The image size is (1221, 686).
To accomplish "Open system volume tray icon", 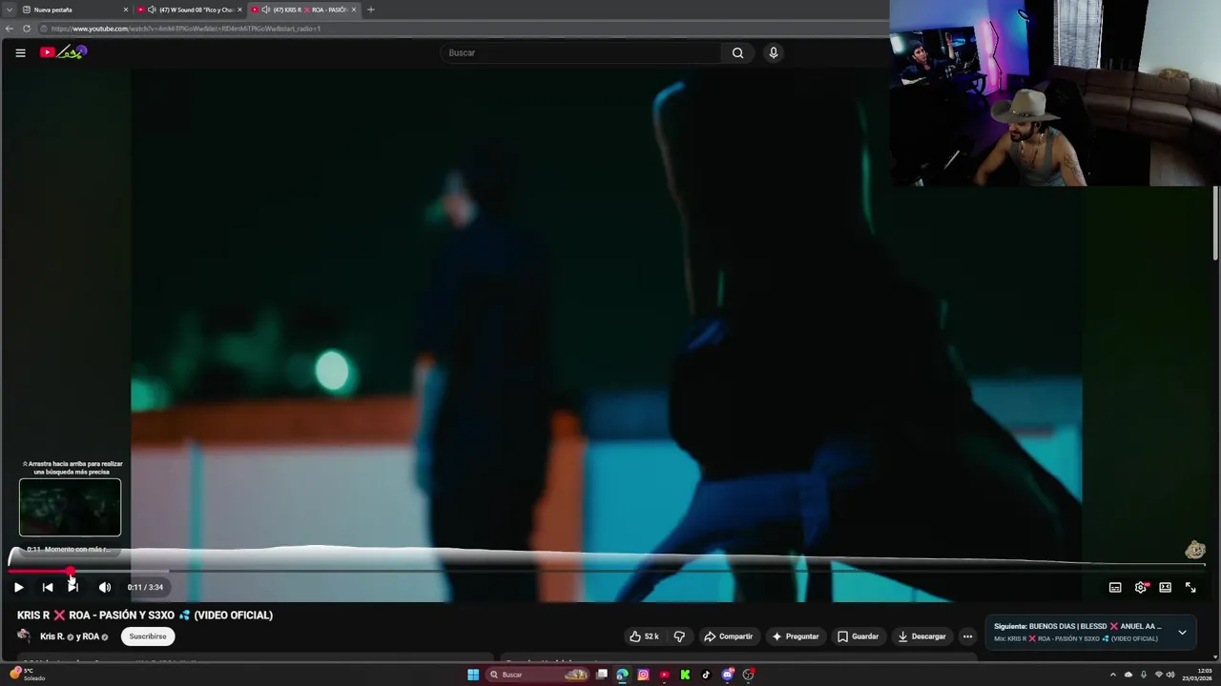I will (x=1170, y=675).
